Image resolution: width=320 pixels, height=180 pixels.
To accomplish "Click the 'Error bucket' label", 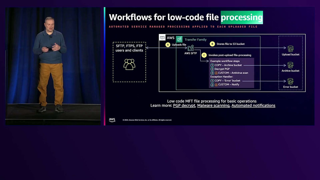I will coord(291,87).
